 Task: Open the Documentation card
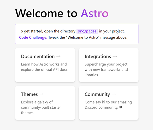click(45, 65)
